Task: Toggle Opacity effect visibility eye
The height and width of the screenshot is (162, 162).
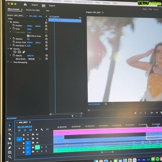Action: pos(11,49)
